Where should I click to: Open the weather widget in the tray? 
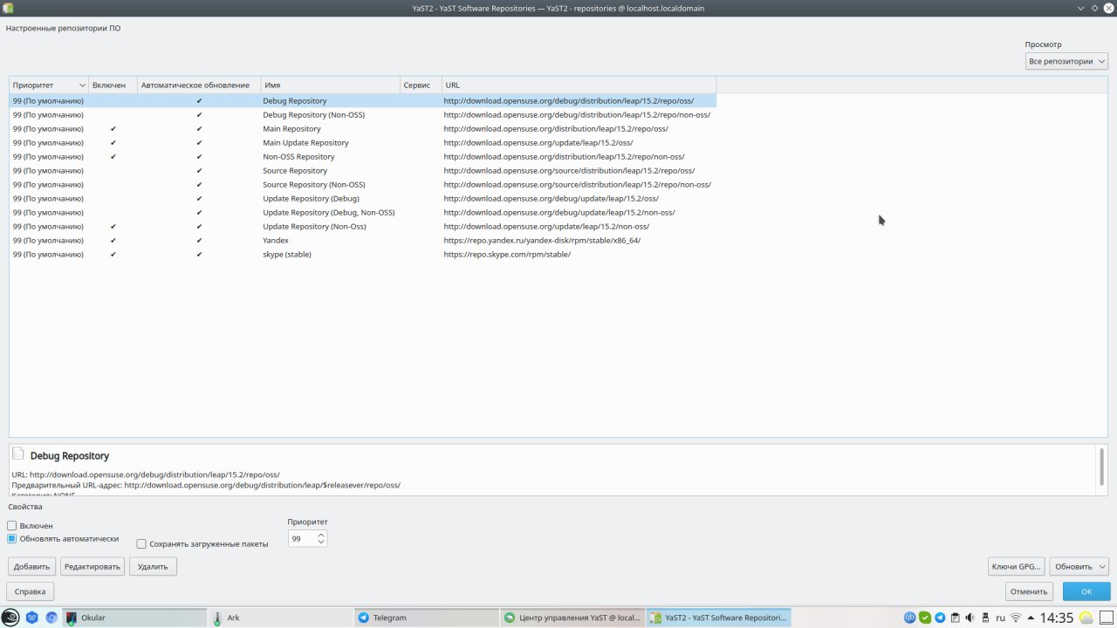tap(1086, 618)
